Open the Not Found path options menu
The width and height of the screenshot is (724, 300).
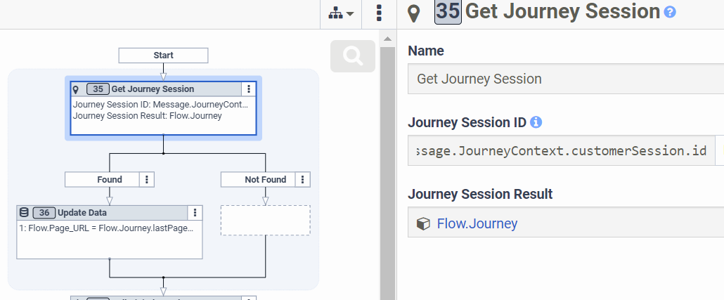tap(302, 180)
